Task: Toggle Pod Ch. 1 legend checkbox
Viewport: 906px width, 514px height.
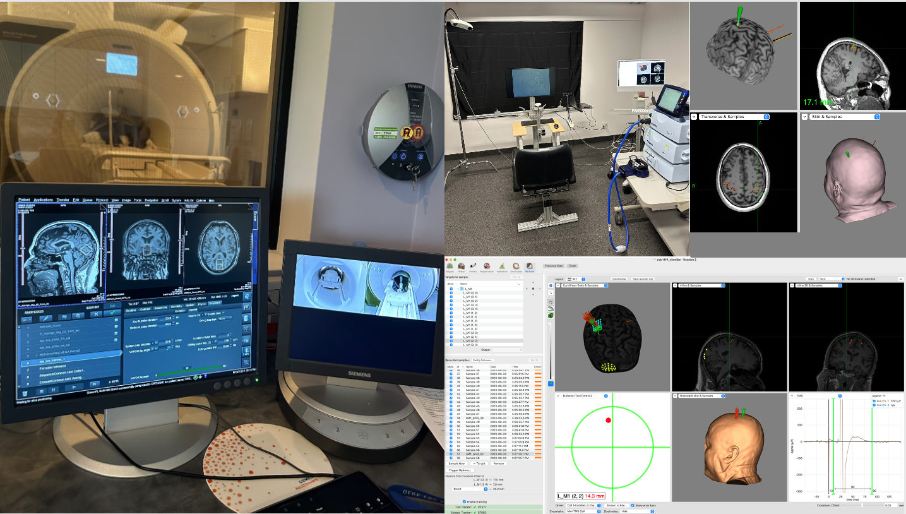Action: (874, 401)
